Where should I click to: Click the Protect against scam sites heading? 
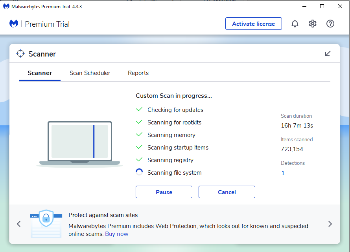click(x=103, y=215)
